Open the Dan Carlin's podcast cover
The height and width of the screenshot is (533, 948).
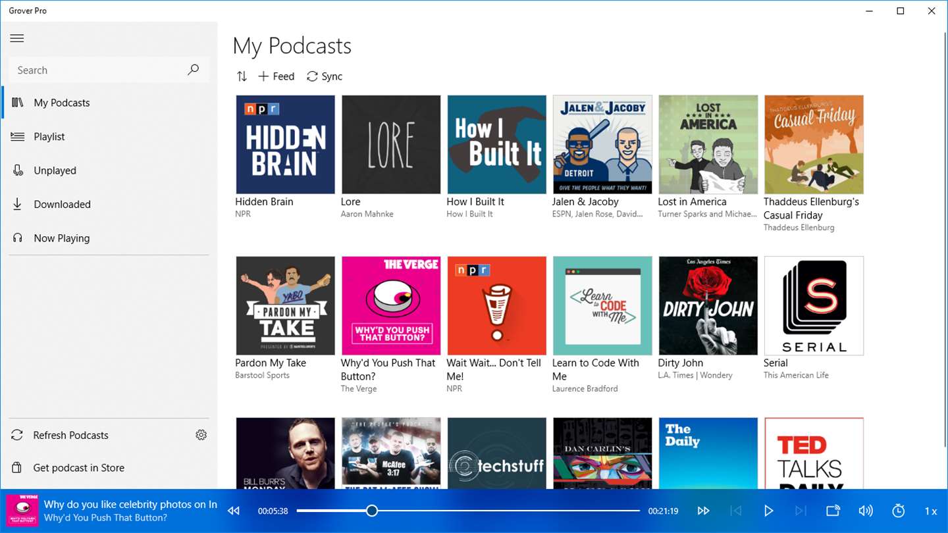[602, 453]
